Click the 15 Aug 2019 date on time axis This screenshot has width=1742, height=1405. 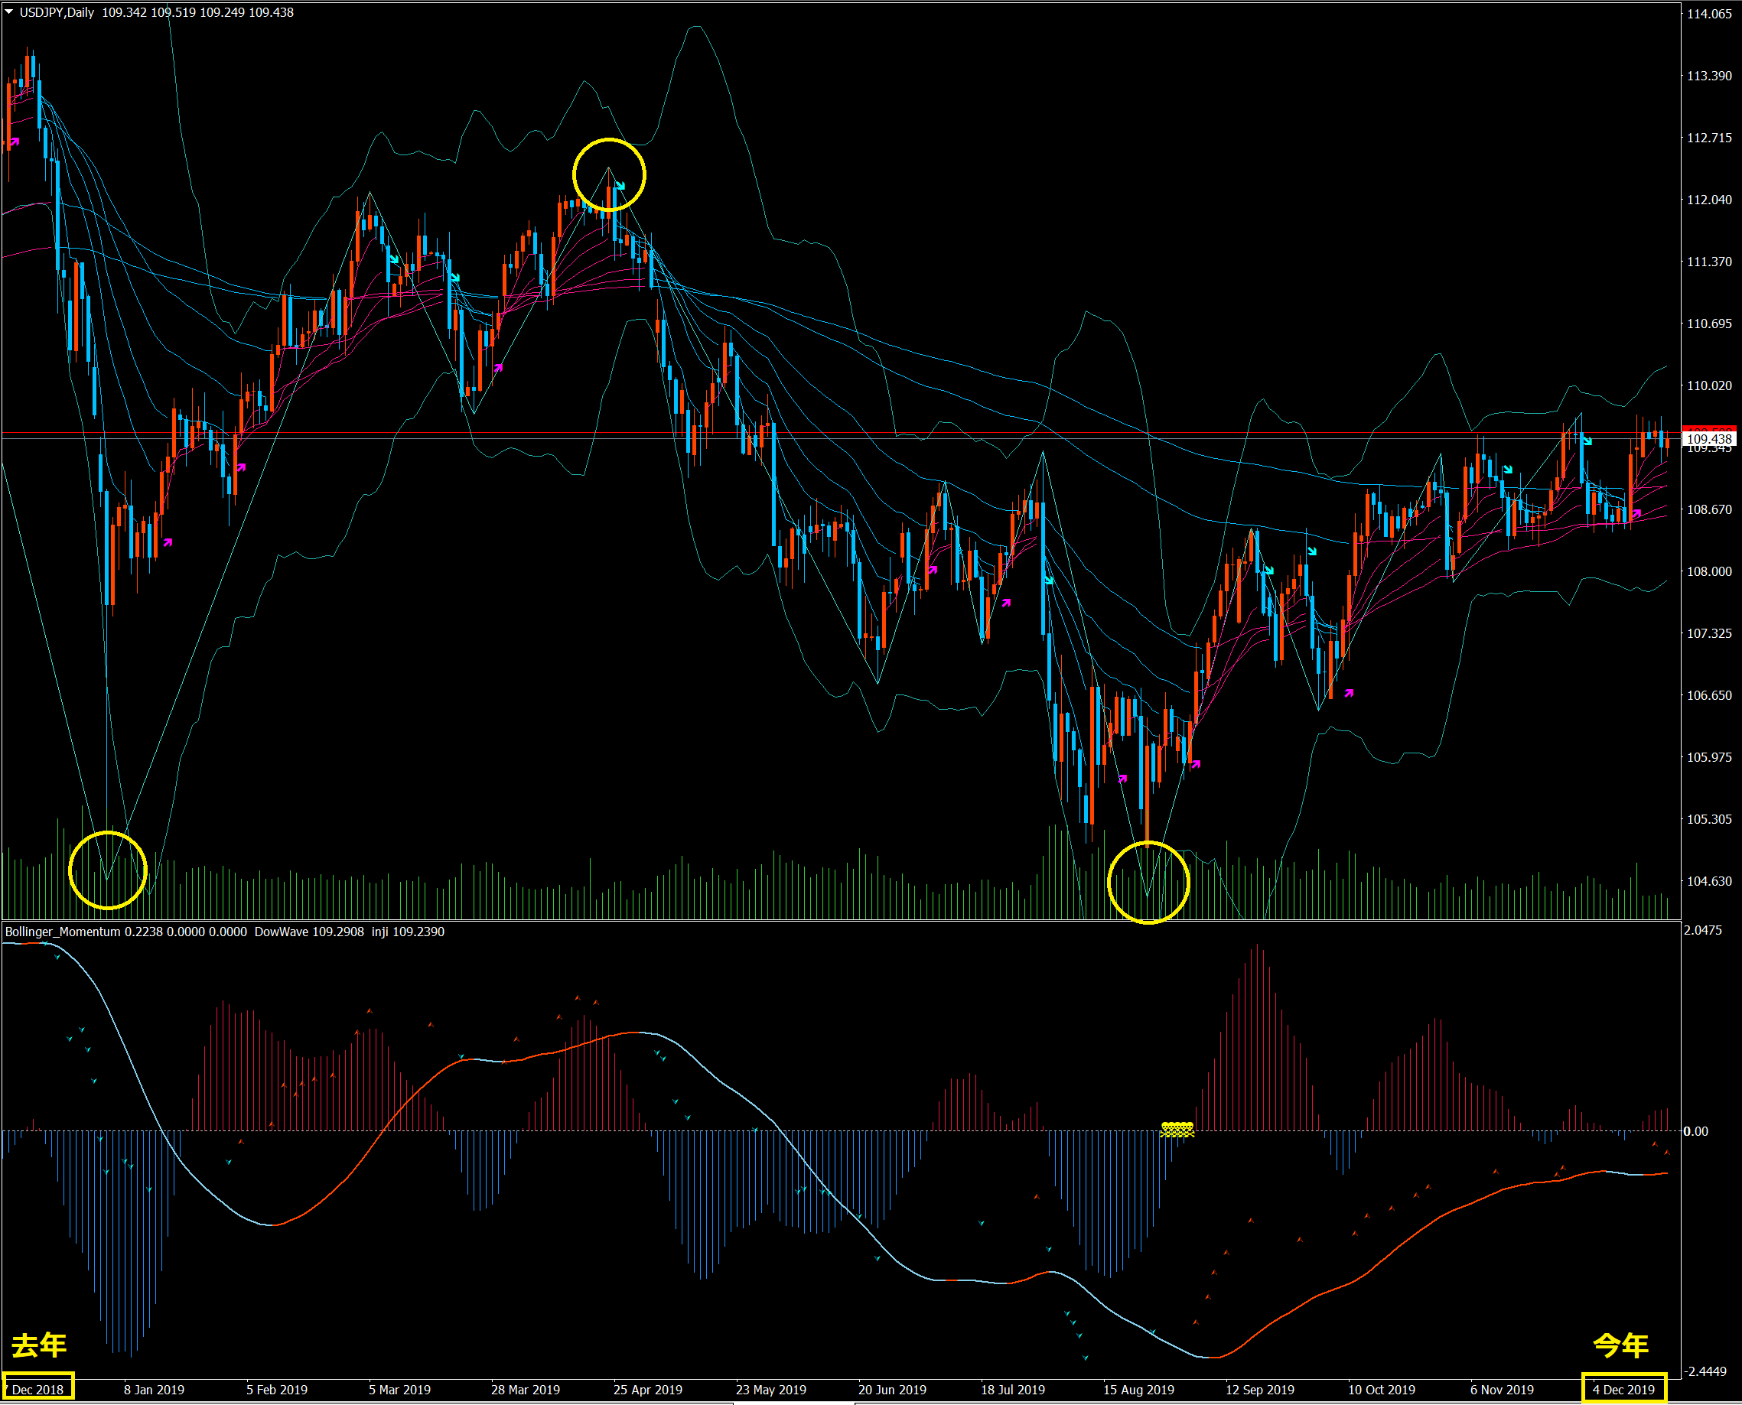coord(1138,1390)
